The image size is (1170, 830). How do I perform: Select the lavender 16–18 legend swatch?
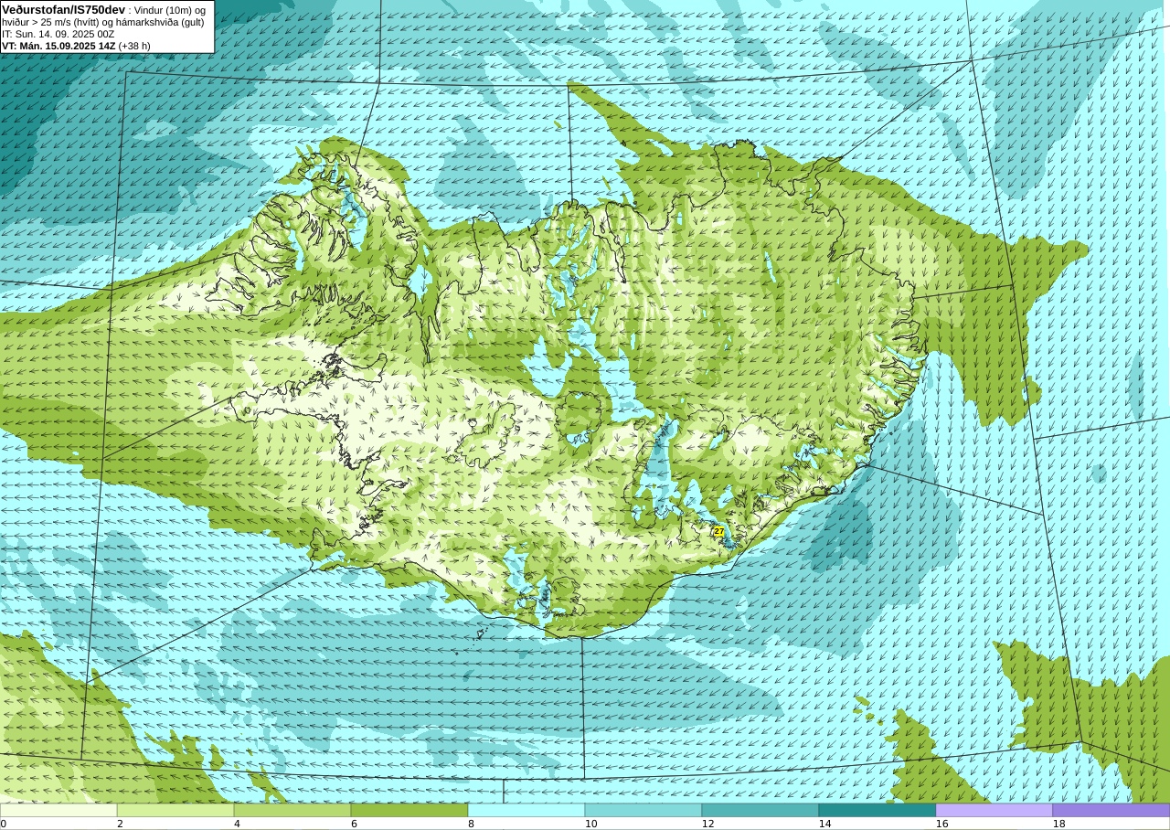[994, 810]
